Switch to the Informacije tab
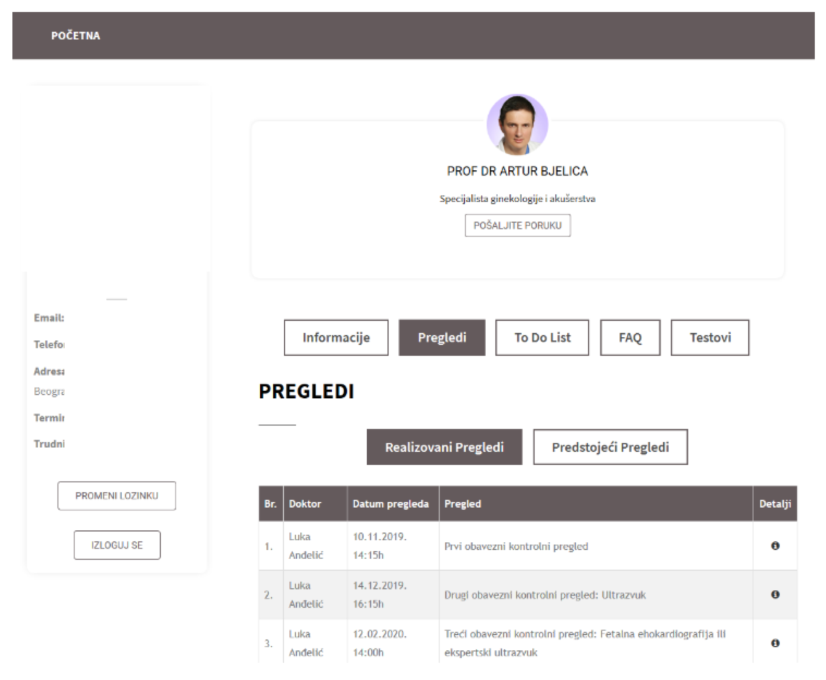826x680 pixels. click(x=336, y=337)
